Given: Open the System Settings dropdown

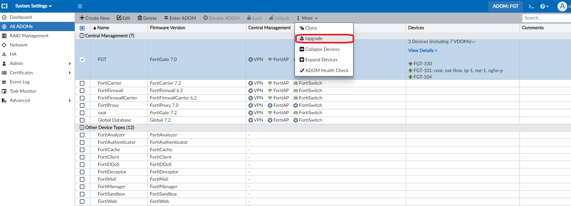Looking at the screenshot, I should pos(33,6).
